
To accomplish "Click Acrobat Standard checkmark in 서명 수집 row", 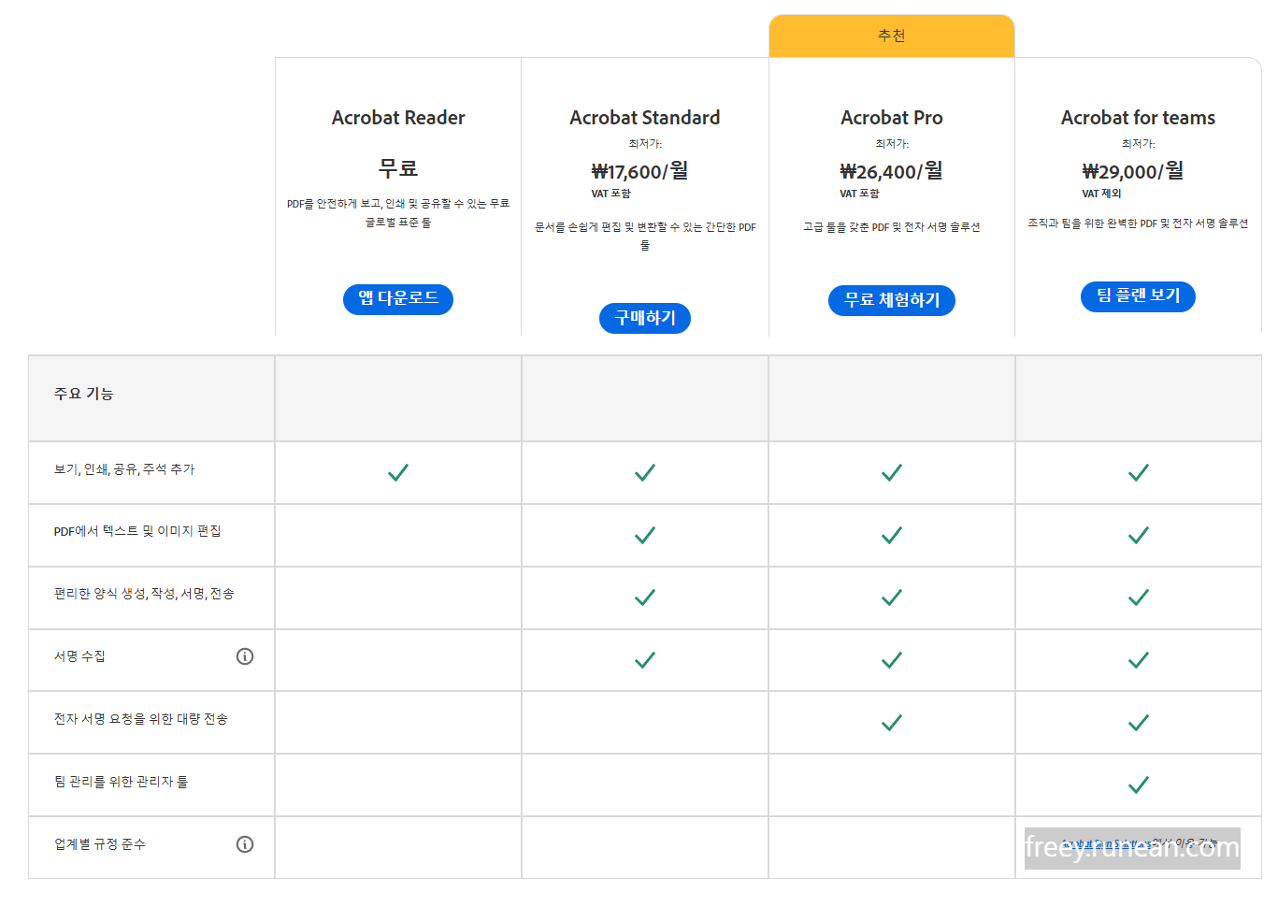I will point(645,660).
